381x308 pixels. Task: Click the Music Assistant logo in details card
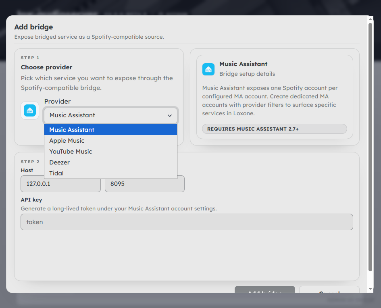pyautogui.click(x=208, y=69)
